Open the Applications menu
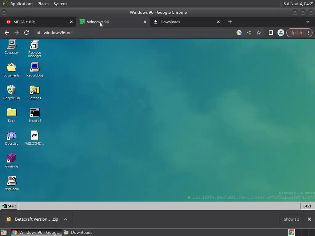 point(22,4)
